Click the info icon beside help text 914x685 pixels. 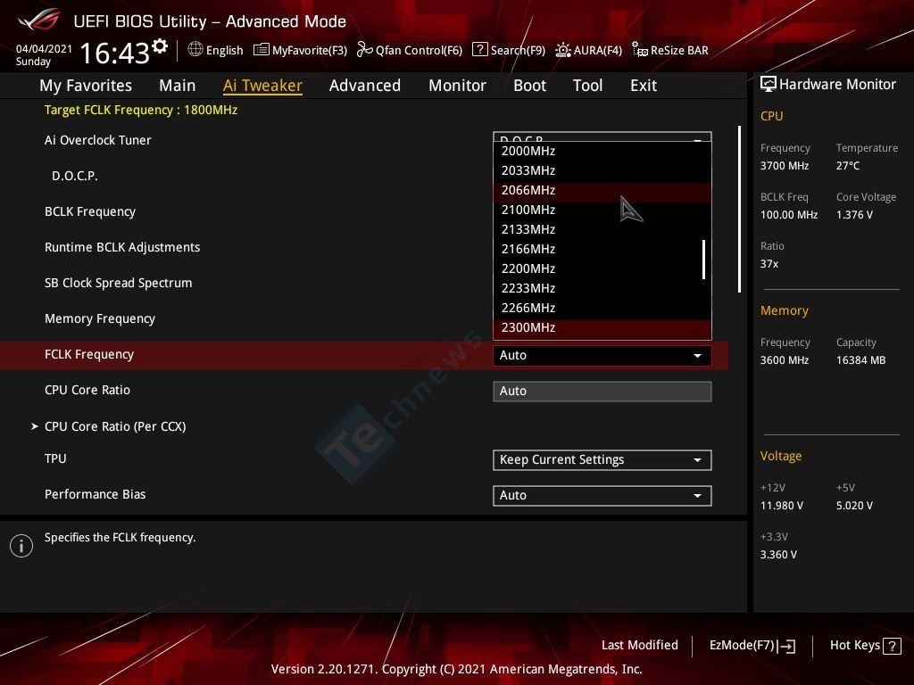21,546
